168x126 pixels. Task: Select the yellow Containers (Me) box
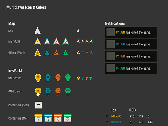click(x=38, y=118)
